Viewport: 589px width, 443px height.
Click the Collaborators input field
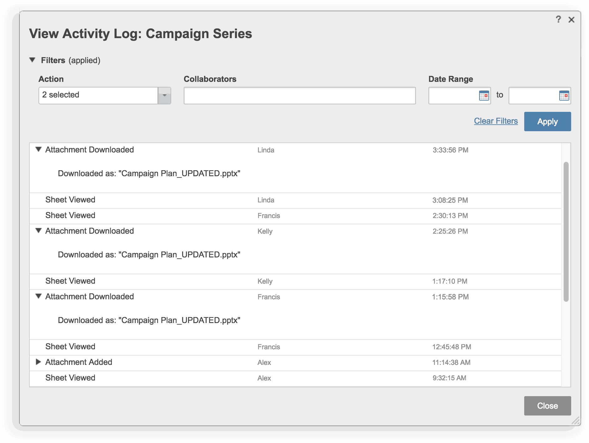(x=300, y=96)
